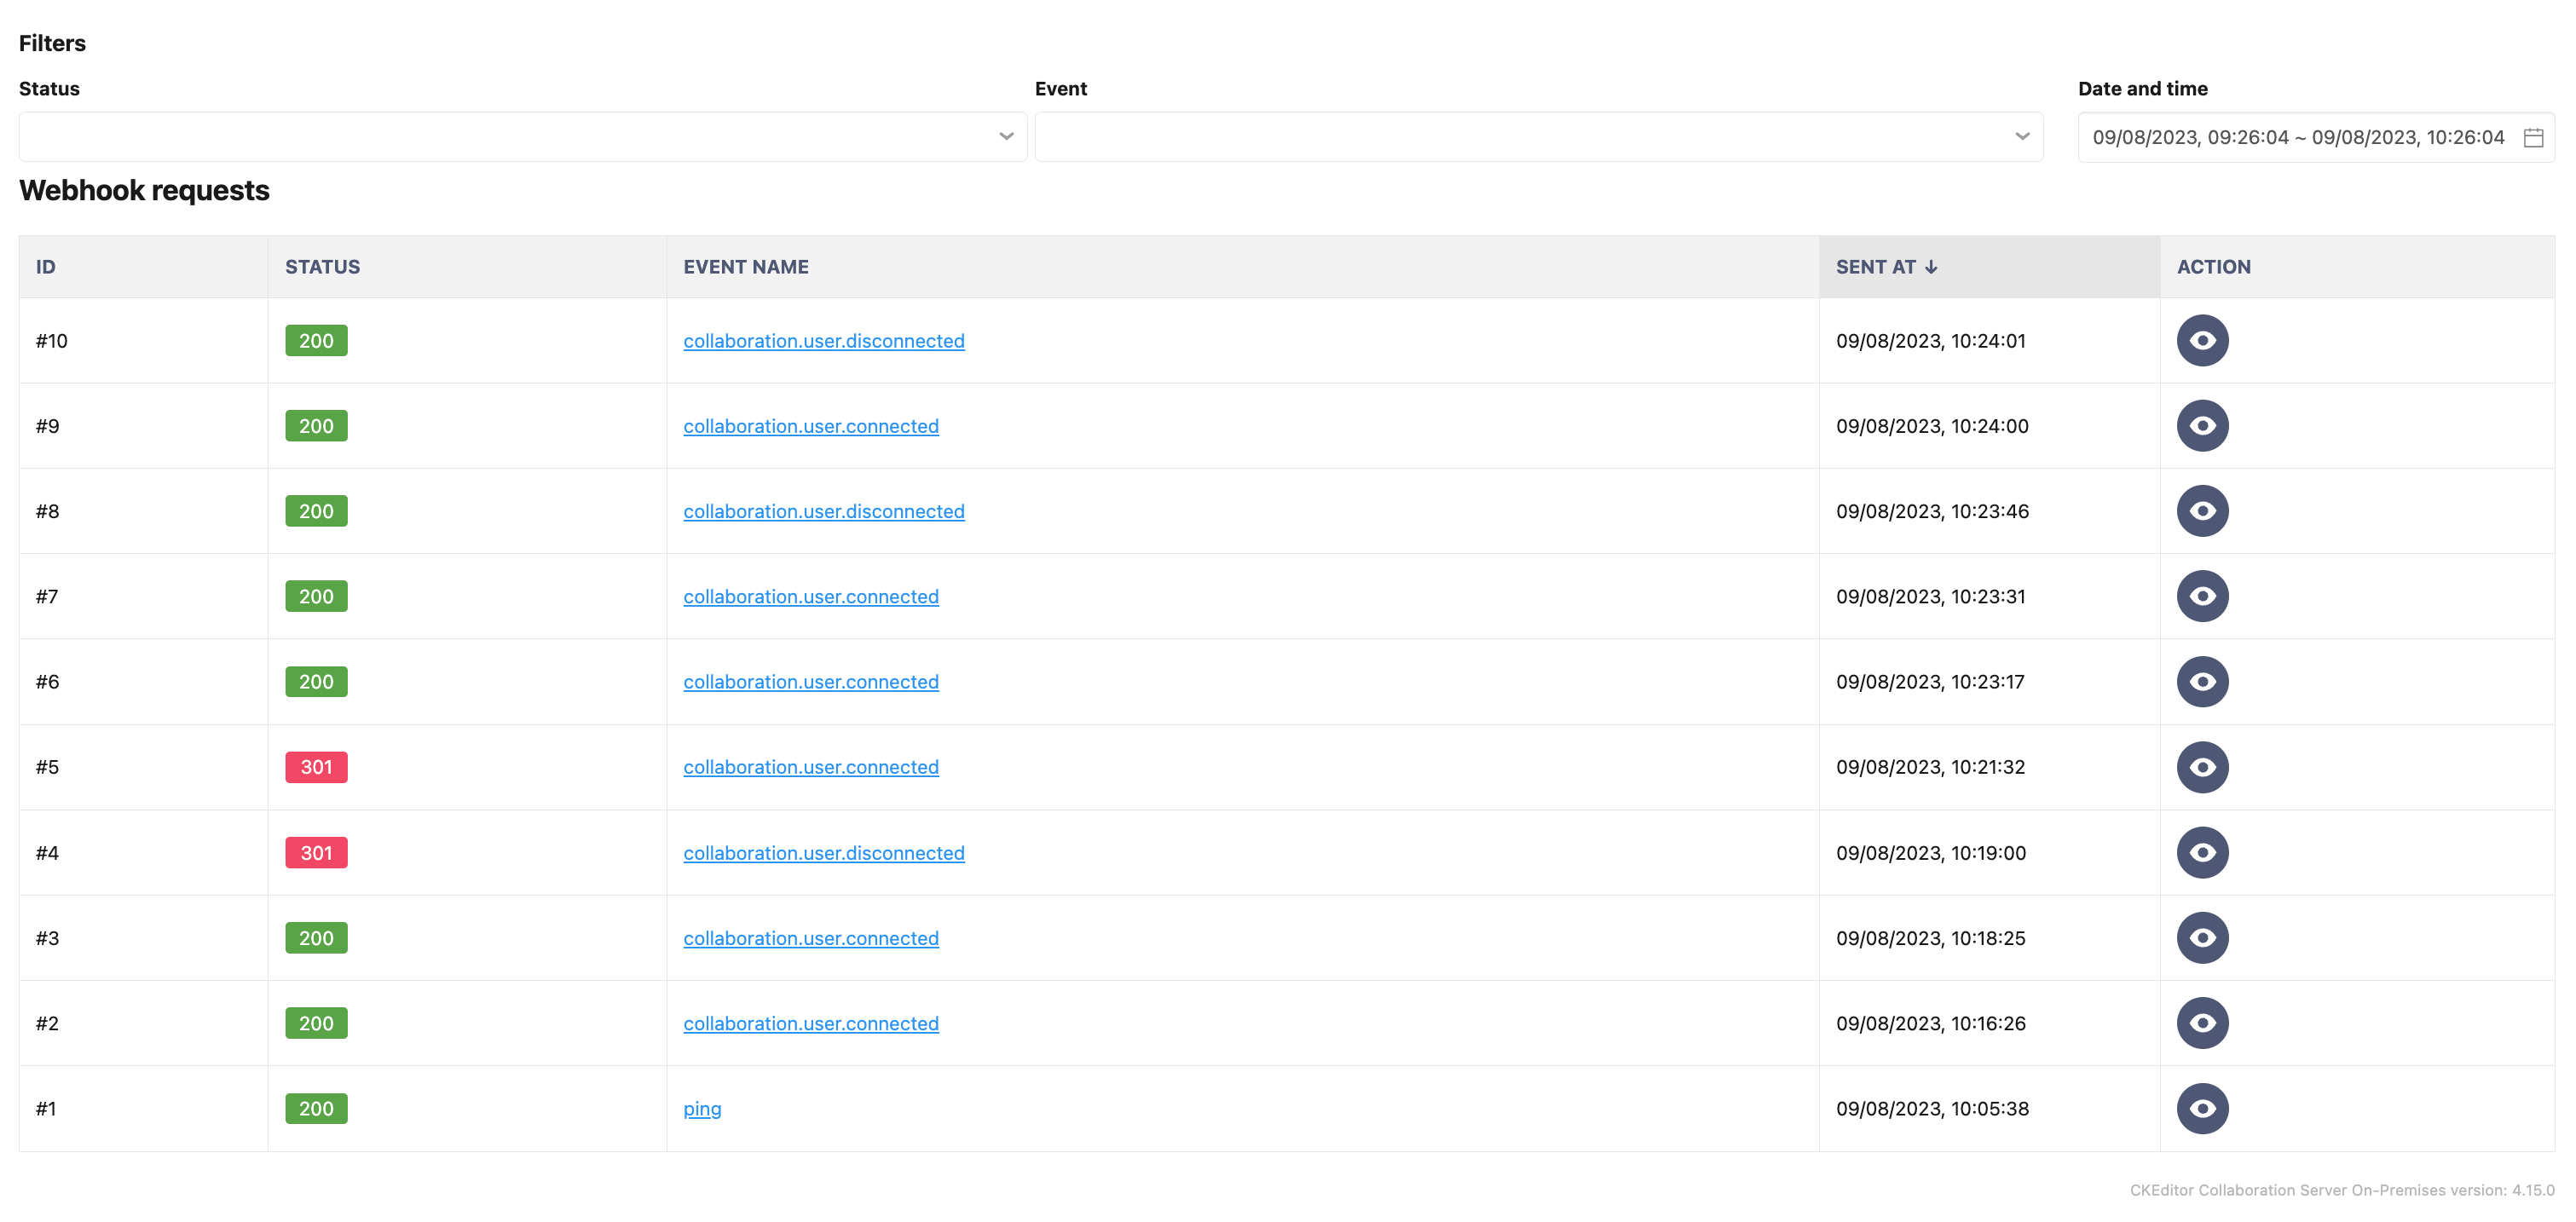Screen dimensions: 2576x1222
Task: Click collaboration.user.connected link in row #5
Action: coord(811,767)
